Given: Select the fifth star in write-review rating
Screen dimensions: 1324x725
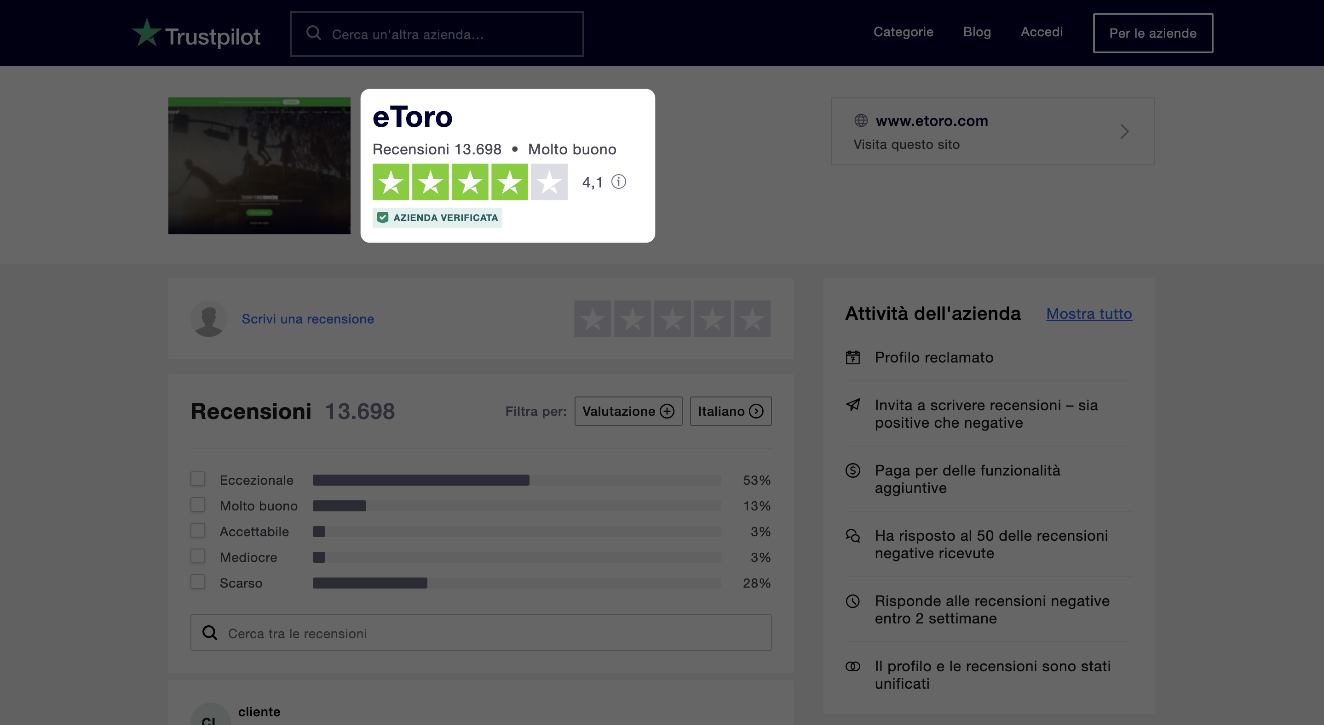Looking at the screenshot, I should [752, 319].
